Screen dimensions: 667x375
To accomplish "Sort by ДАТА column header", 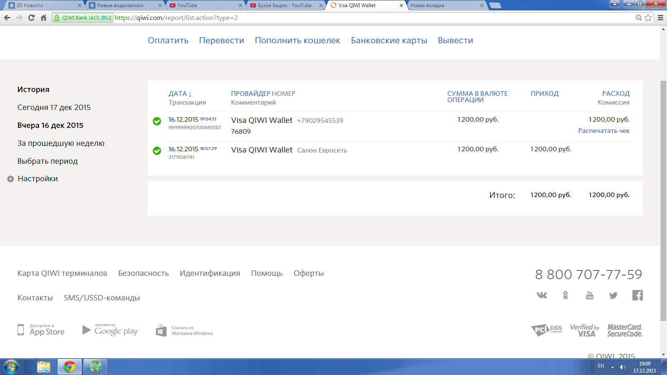I will click(180, 94).
